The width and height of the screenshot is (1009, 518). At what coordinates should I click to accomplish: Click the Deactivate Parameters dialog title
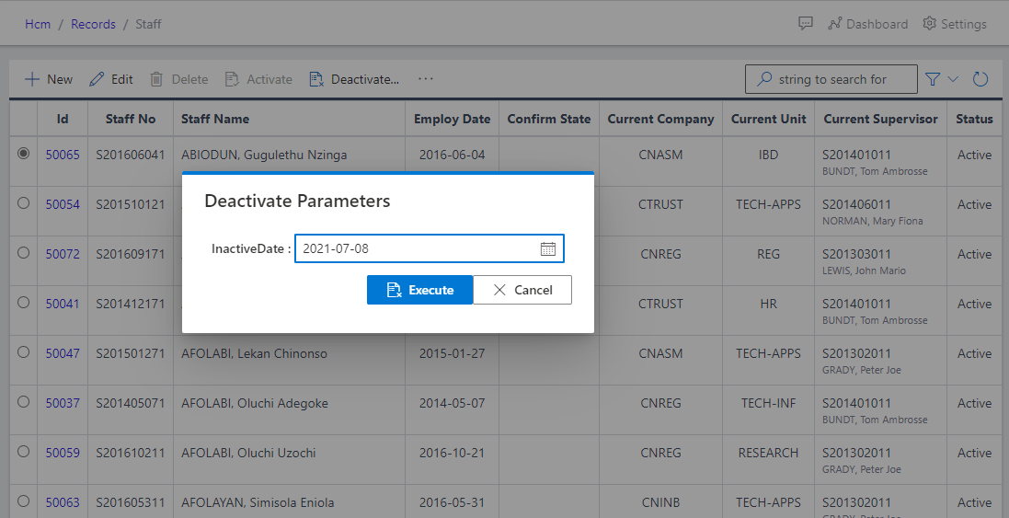(297, 201)
